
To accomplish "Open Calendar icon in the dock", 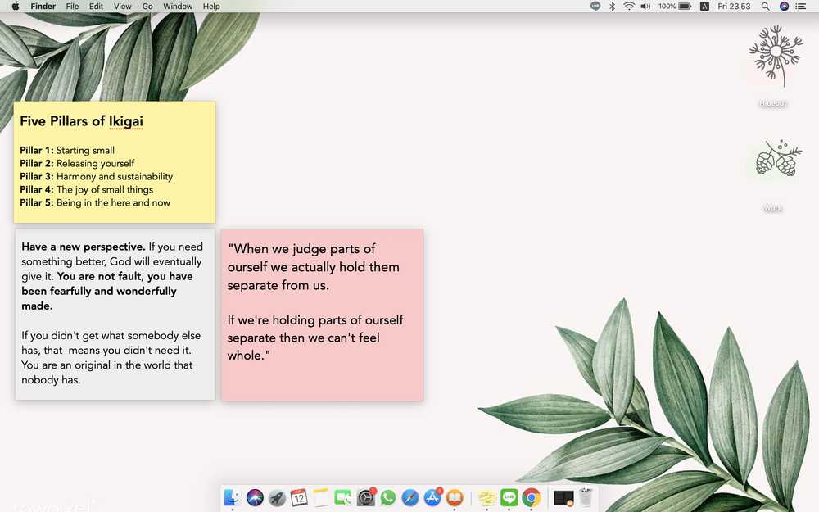I will tap(299, 497).
